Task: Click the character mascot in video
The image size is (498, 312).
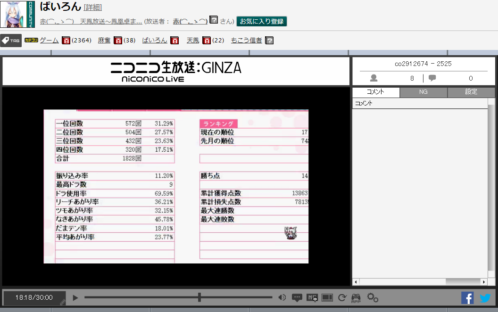Action: [x=290, y=233]
